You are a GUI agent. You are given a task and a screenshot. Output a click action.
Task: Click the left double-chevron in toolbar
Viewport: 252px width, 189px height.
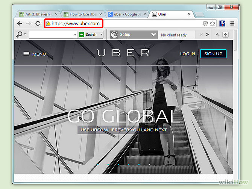[201, 35]
